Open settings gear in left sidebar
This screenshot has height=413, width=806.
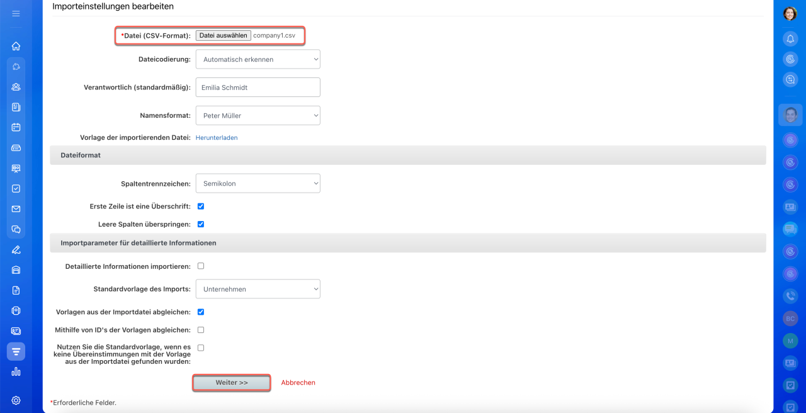click(16, 400)
